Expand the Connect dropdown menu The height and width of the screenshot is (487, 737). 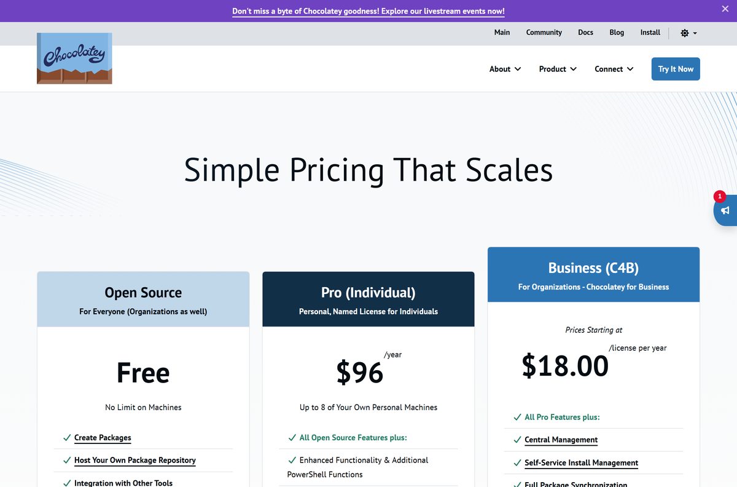coord(614,69)
